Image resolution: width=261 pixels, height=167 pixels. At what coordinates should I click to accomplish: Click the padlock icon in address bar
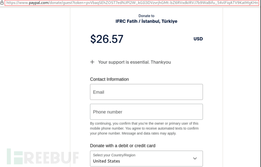pyautogui.click(x=2, y=3)
